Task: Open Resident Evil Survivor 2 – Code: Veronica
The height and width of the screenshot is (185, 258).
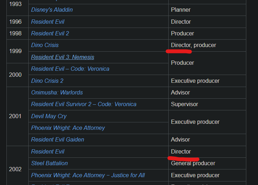Action: (84, 104)
